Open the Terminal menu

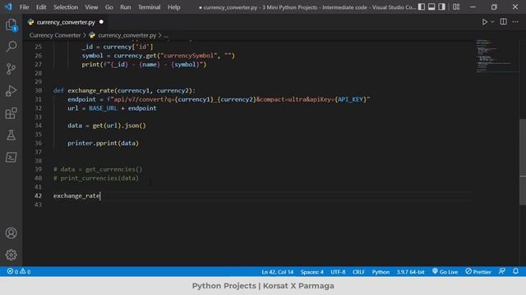pyautogui.click(x=150, y=7)
